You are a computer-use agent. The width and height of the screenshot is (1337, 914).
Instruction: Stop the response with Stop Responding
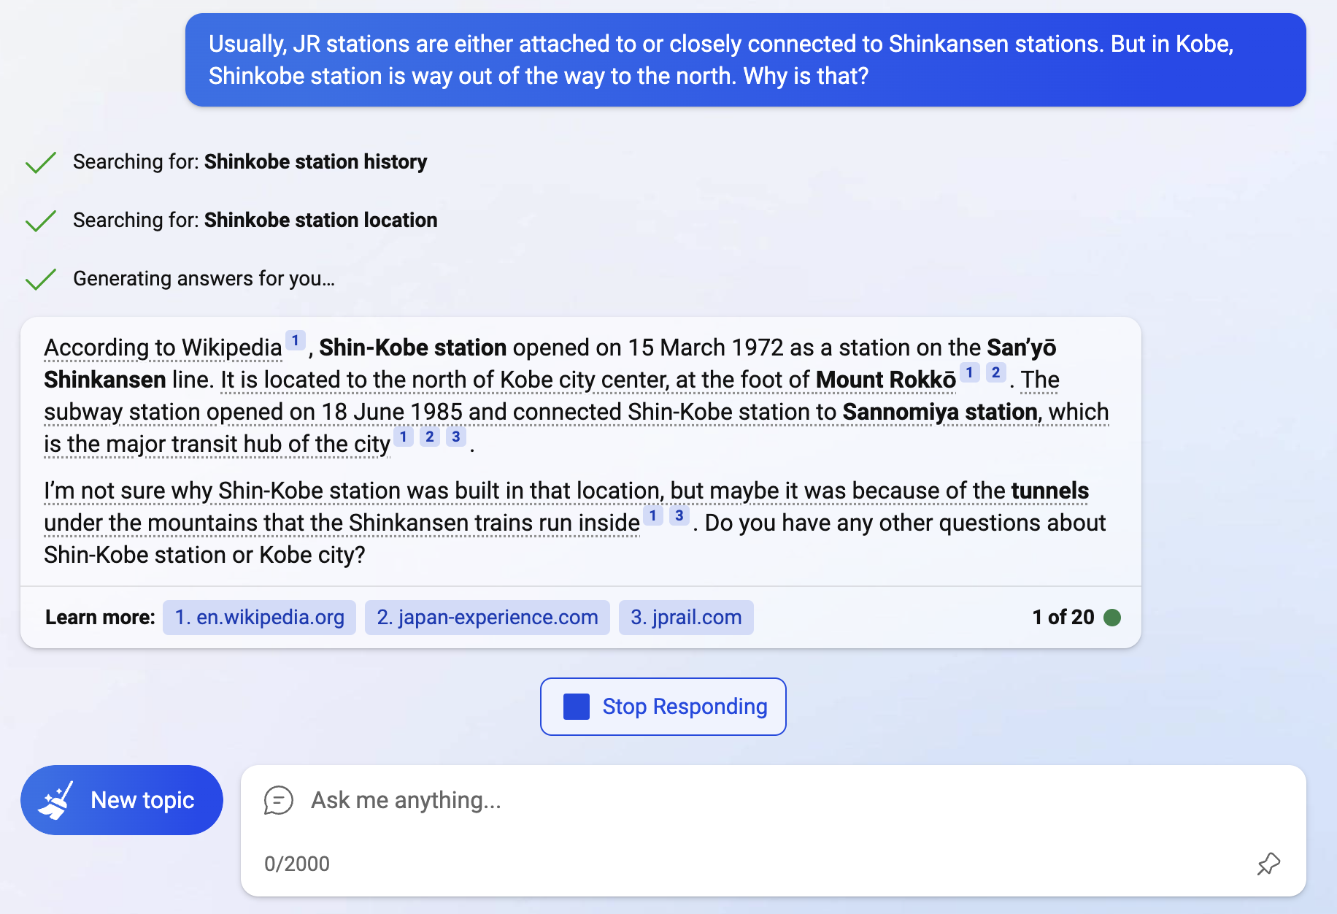tap(663, 707)
